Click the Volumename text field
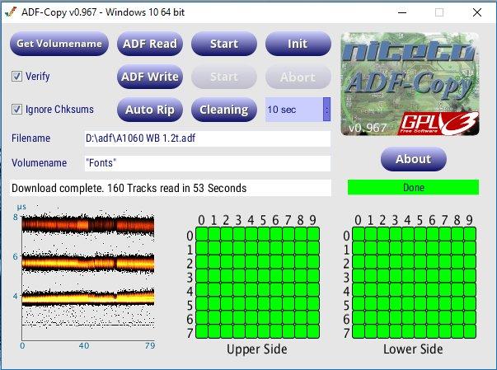Screen dimensions: 497x370 (207, 163)
